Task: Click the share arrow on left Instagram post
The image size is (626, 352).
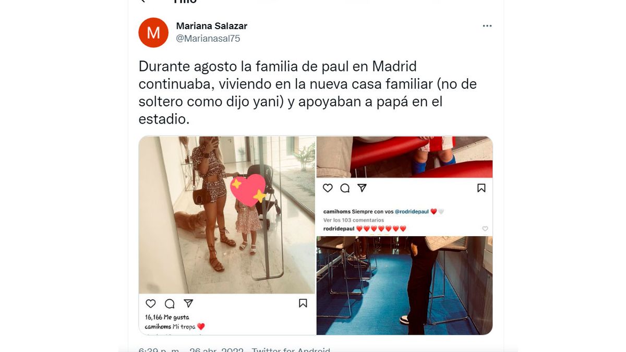Action: coord(188,304)
